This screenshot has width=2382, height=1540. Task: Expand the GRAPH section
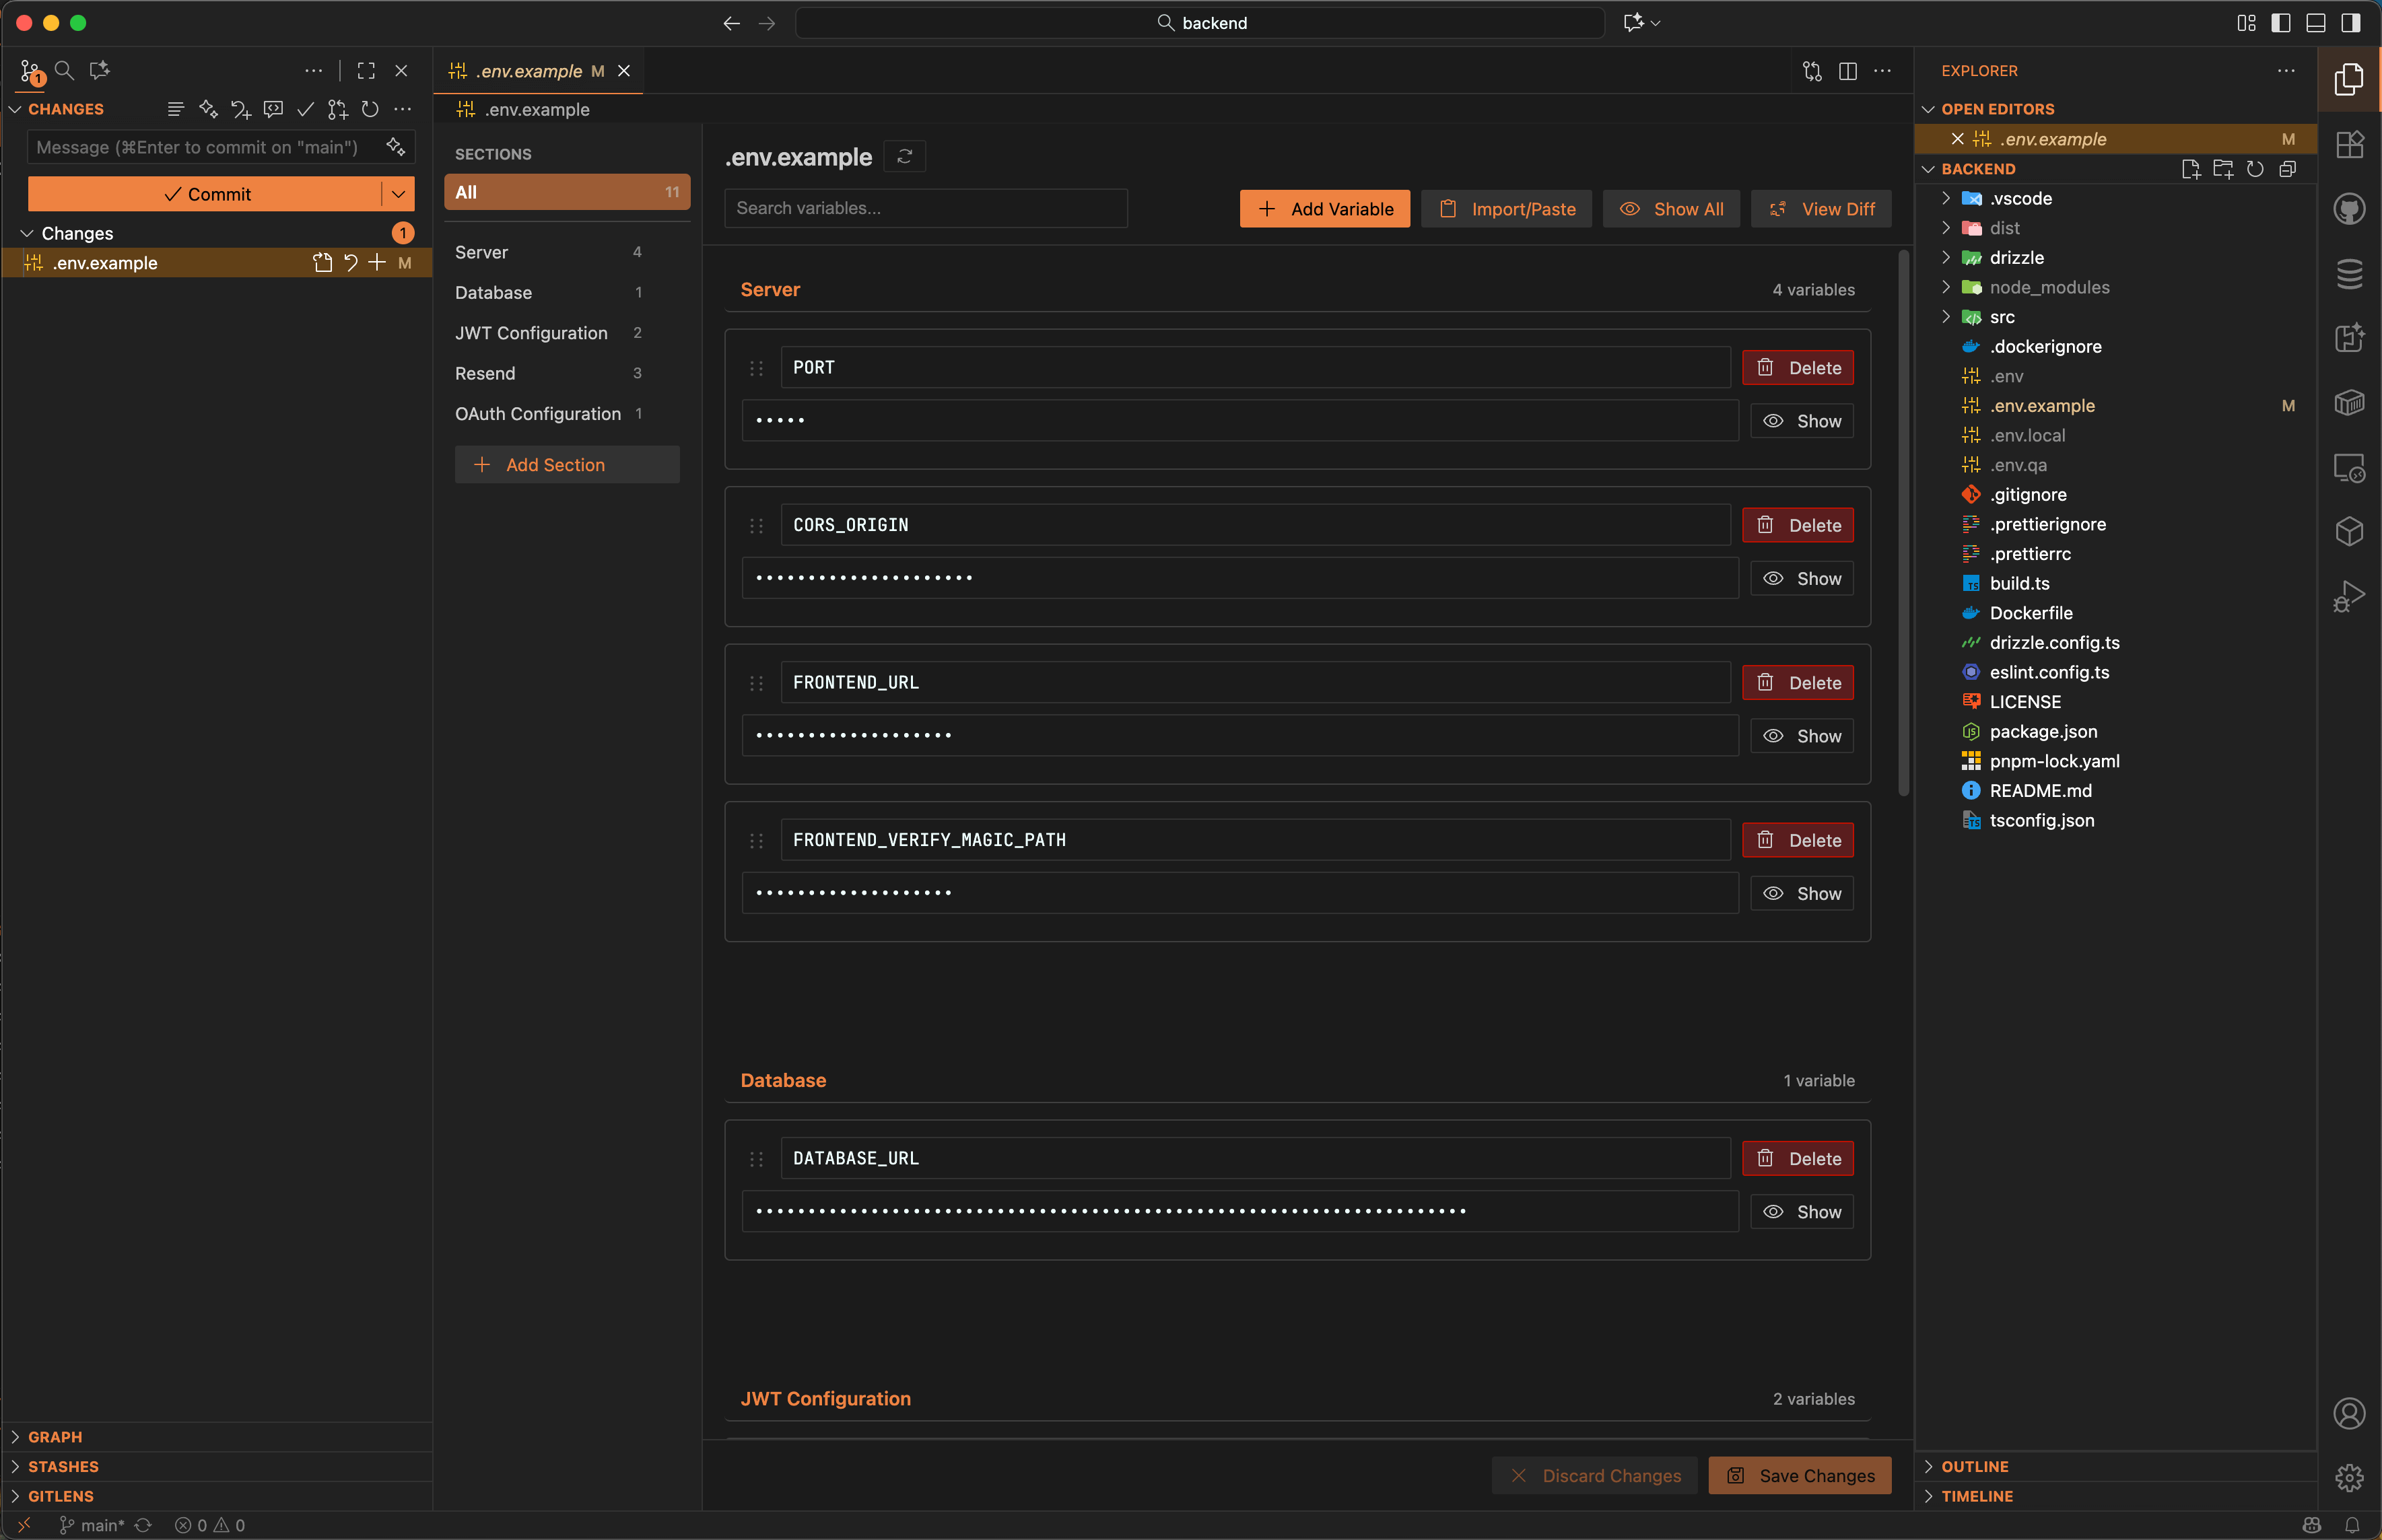click(x=55, y=1436)
